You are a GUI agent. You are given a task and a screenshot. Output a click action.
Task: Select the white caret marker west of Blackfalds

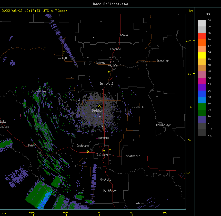click(x=88, y=57)
